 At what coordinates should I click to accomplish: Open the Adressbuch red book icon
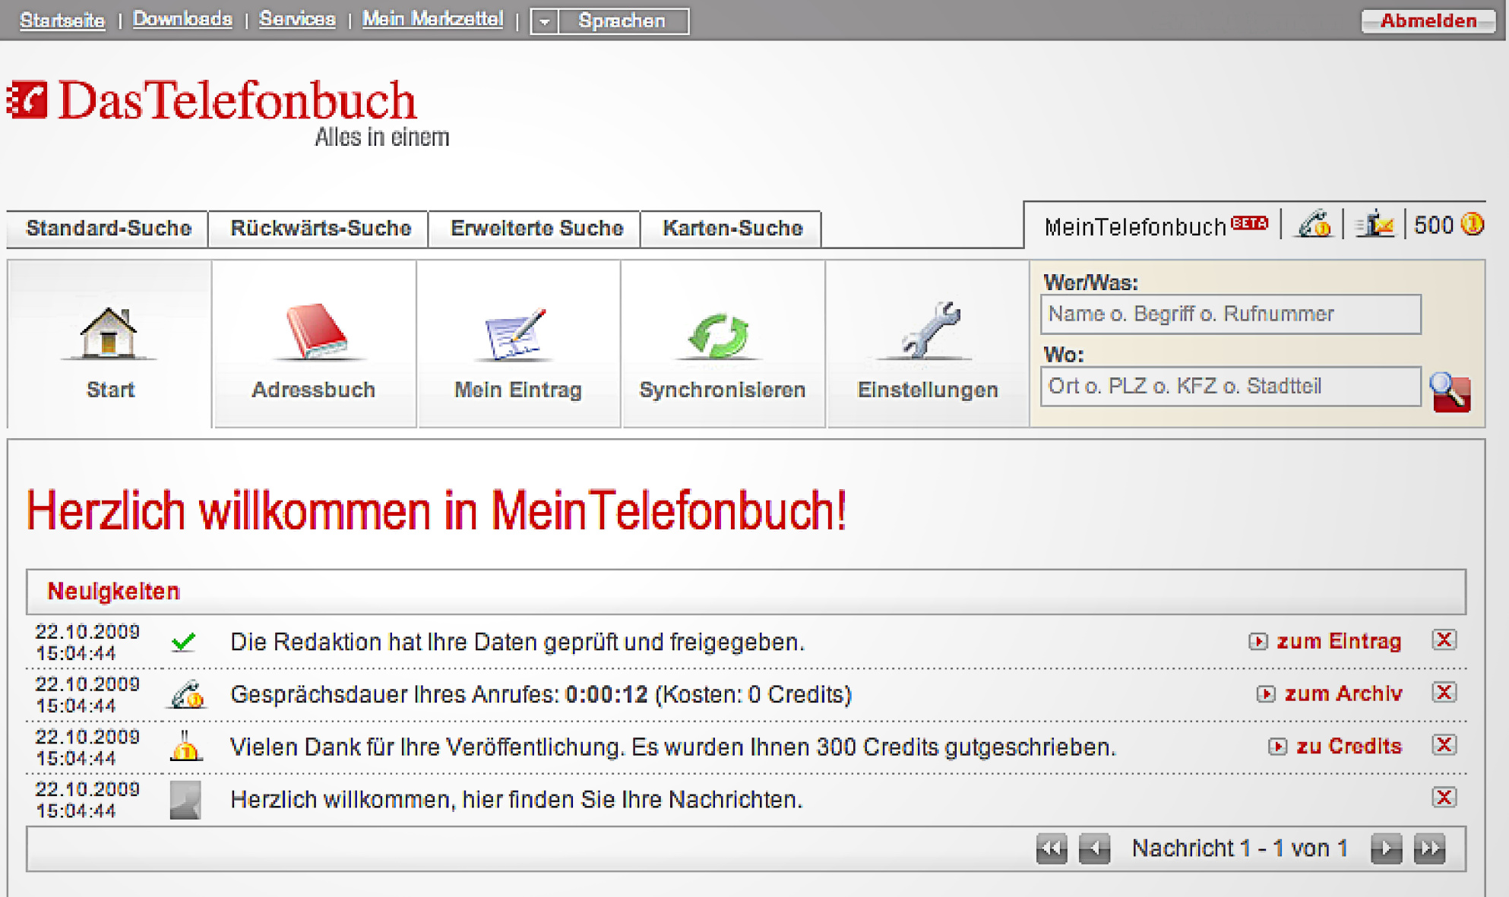[x=315, y=332]
